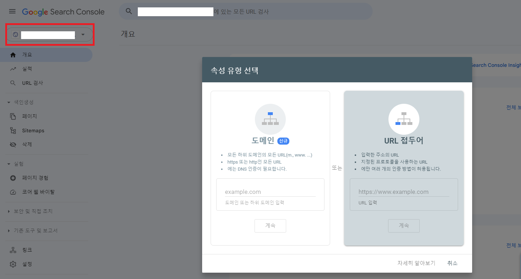Image resolution: width=521 pixels, height=279 pixels.
Task: Click the text 에는 DNS 인증이 필요합니다.
Action: click(257, 169)
